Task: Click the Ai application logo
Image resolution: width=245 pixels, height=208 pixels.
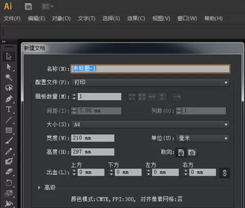Action: pyautogui.click(x=8, y=6)
